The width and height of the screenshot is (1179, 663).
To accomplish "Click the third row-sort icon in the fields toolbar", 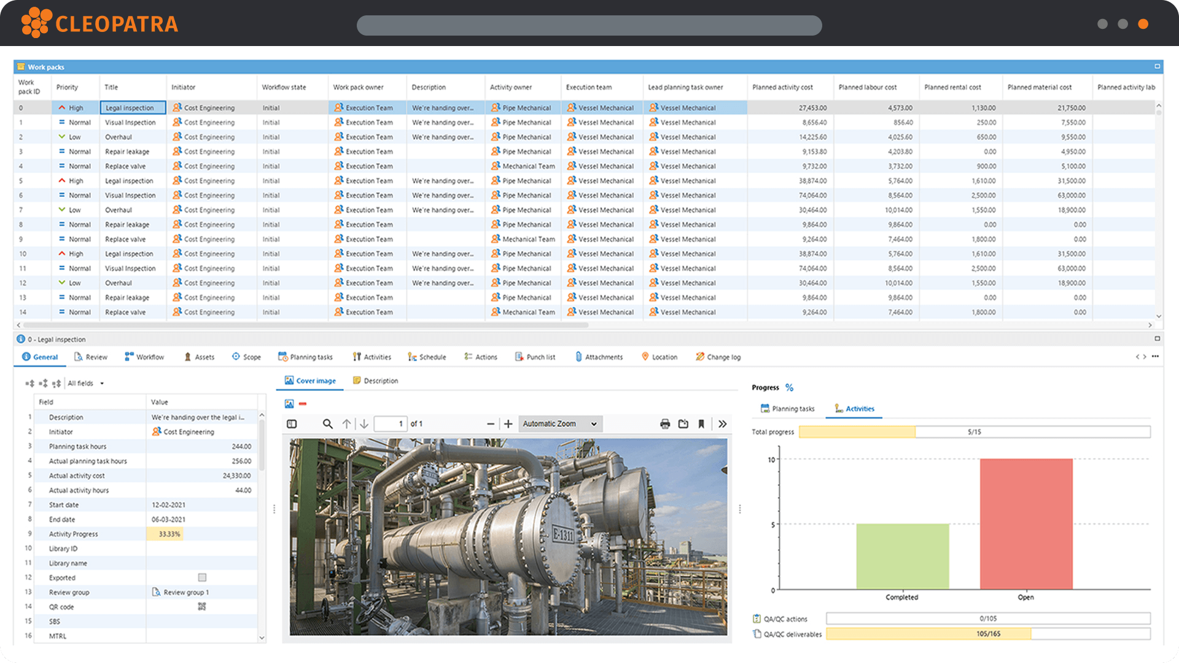I will [x=56, y=383].
